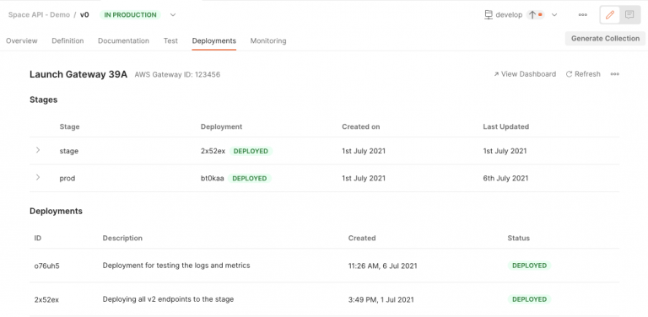The image size is (648, 317).
Task: Click DEPLOYED status of o76uh5
Action: pyautogui.click(x=529, y=266)
